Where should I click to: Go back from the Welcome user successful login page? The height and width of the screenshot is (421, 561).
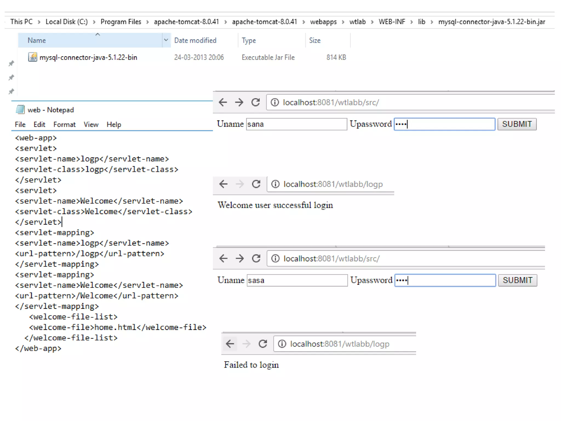224,184
